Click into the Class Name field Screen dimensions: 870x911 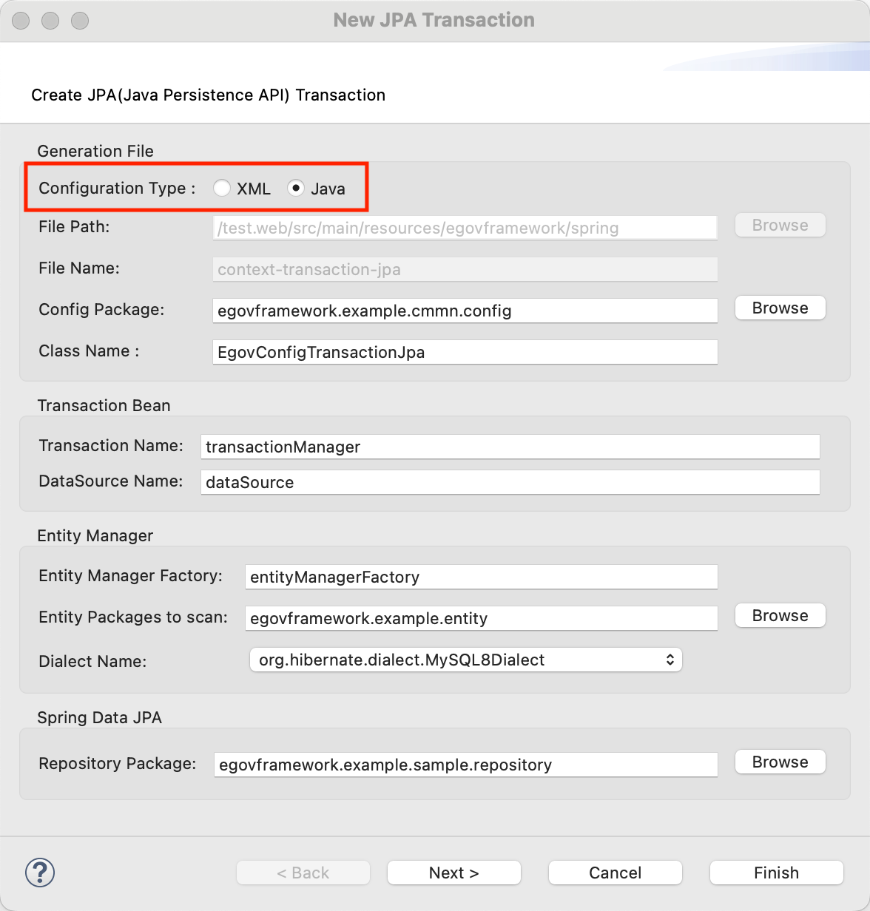coord(465,352)
